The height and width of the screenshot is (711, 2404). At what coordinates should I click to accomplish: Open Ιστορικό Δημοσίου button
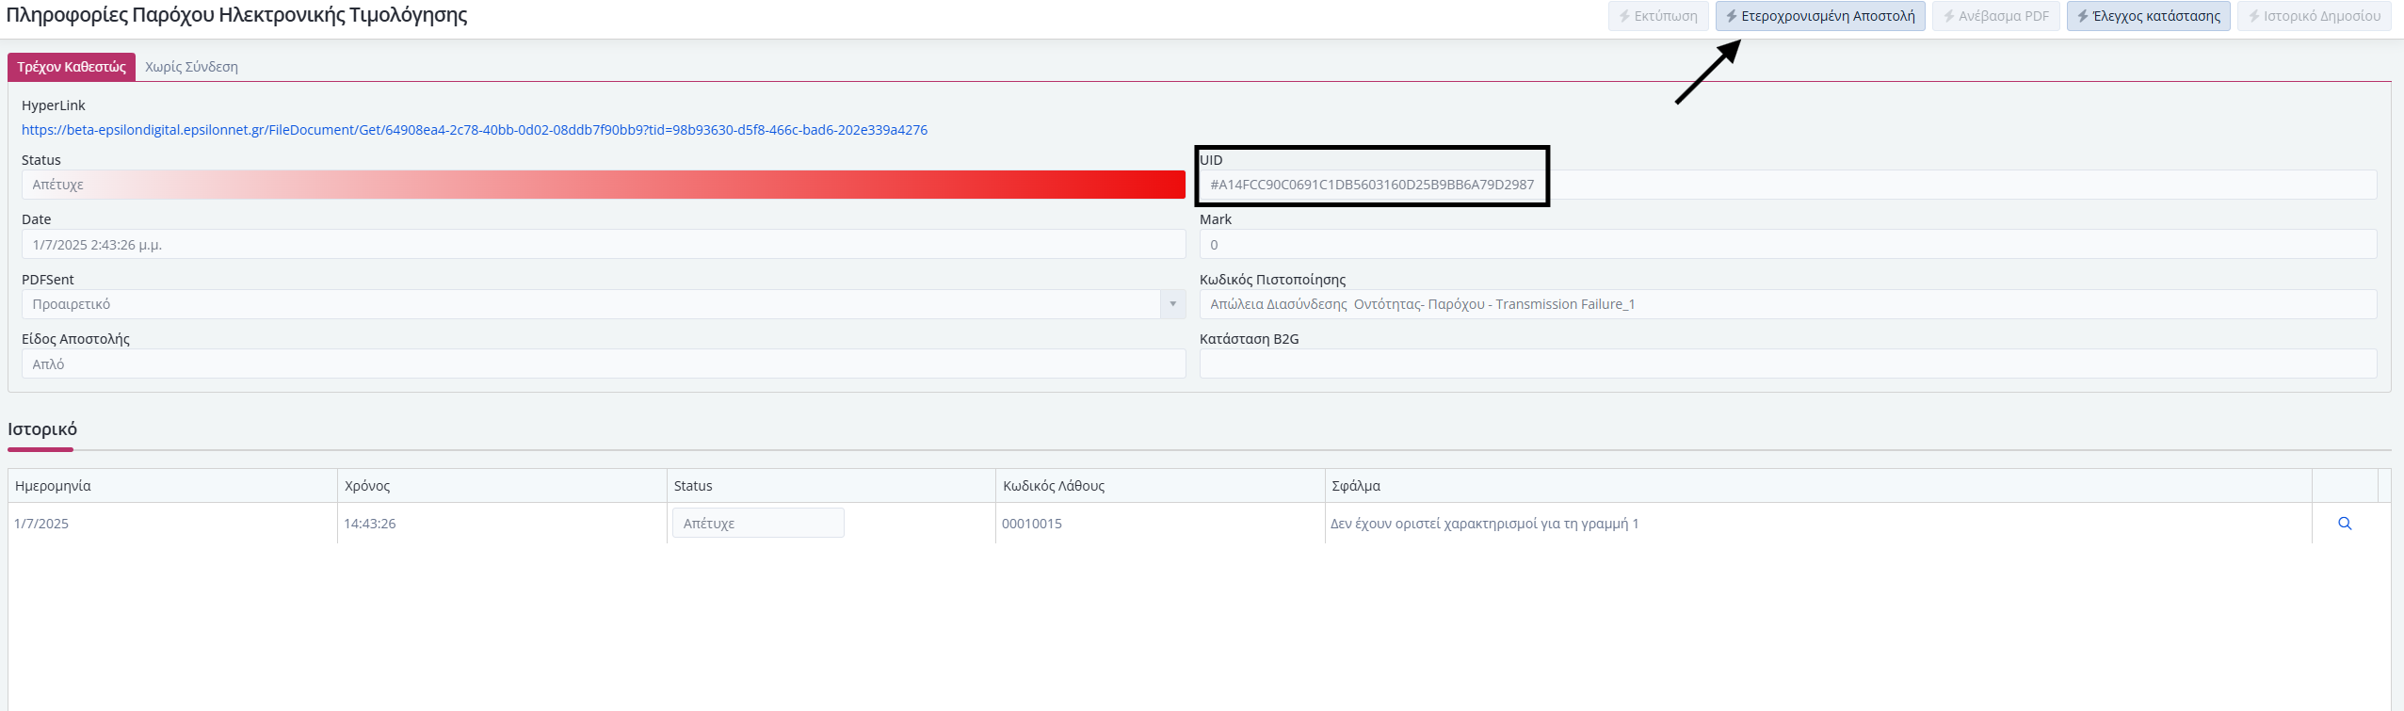2315,16
